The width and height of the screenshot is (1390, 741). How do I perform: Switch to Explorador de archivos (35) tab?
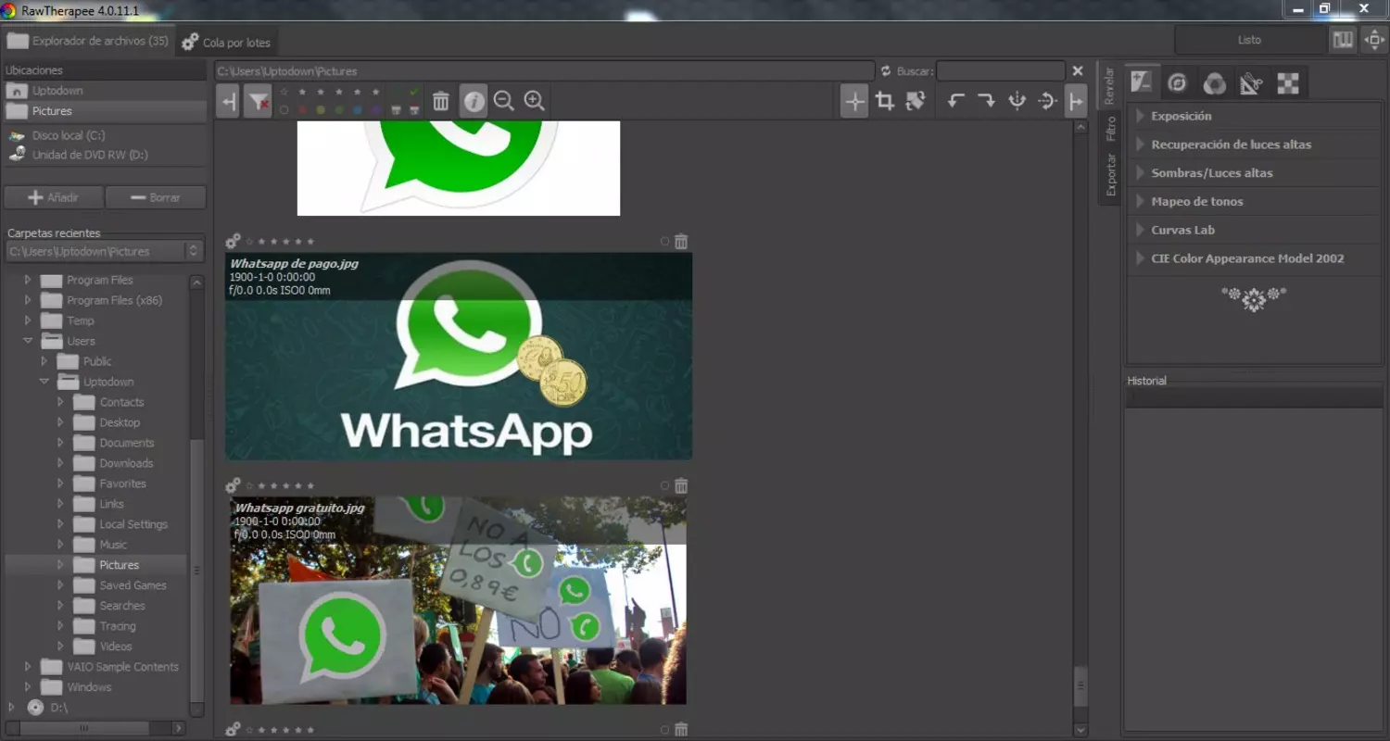point(89,41)
